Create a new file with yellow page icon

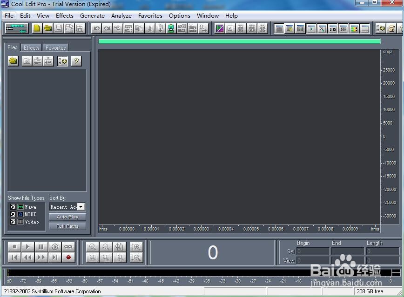coord(37,28)
